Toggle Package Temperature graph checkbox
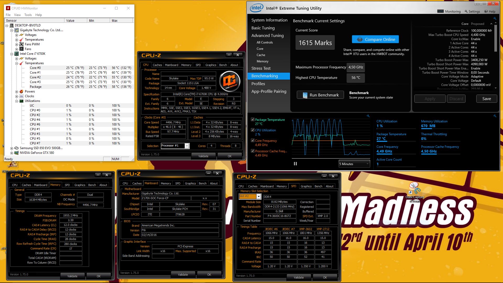Viewport: 503px width, 283px height. tap(253, 119)
